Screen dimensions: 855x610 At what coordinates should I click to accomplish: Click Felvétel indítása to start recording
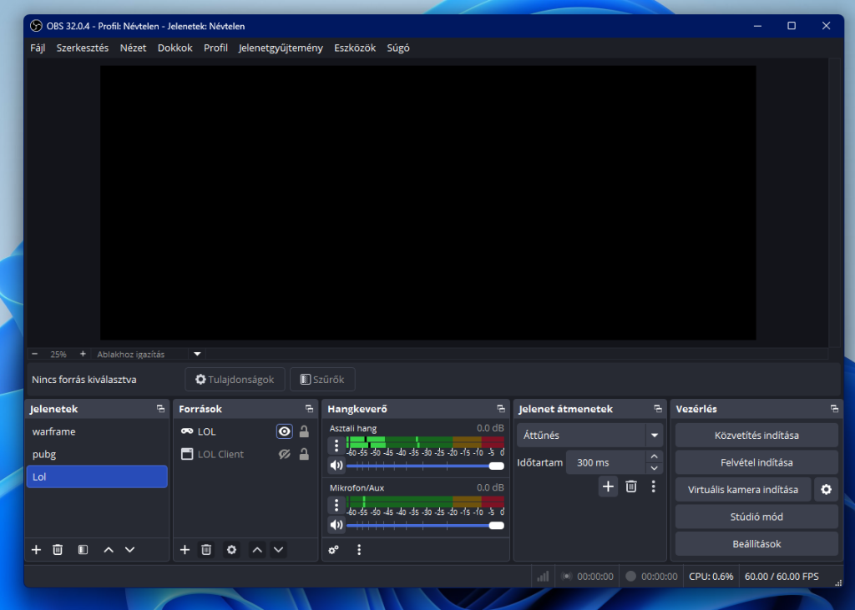[x=756, y=462]
